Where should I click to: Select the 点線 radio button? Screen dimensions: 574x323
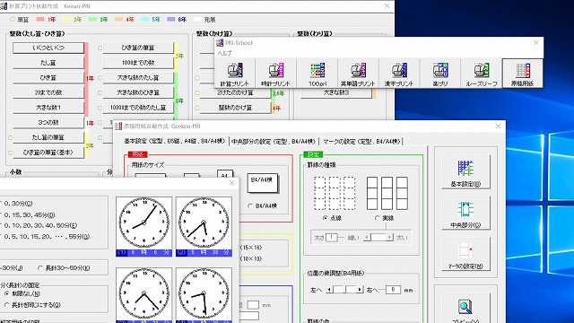click(325, 218)
